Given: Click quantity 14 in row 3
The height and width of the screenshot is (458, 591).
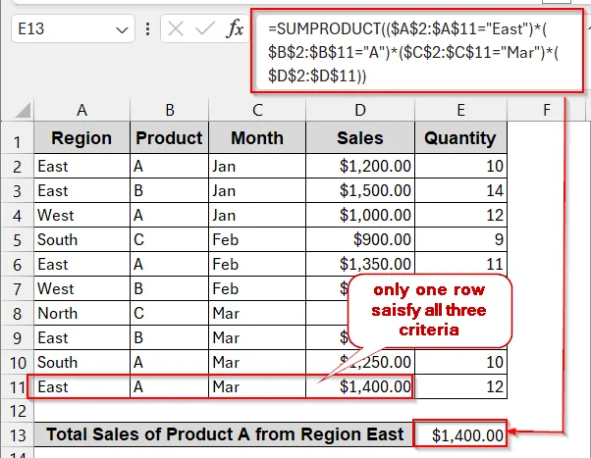Looking at the screenshot, I should pyautogui.click(x=461, y=190).
